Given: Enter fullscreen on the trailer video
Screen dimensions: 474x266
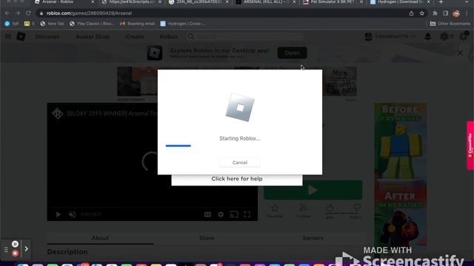Looking at the screenshot, I should coord(247,214).
